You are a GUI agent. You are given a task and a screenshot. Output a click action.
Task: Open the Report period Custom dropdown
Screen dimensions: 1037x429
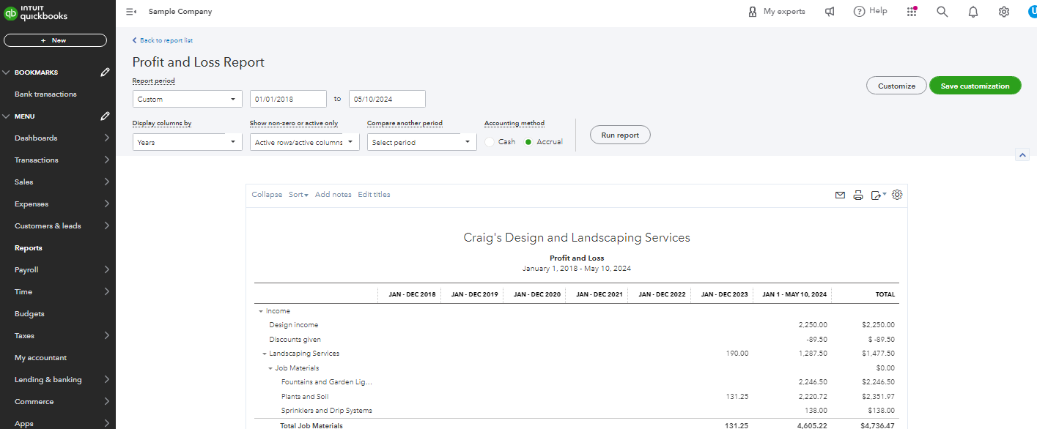[188, 99]
